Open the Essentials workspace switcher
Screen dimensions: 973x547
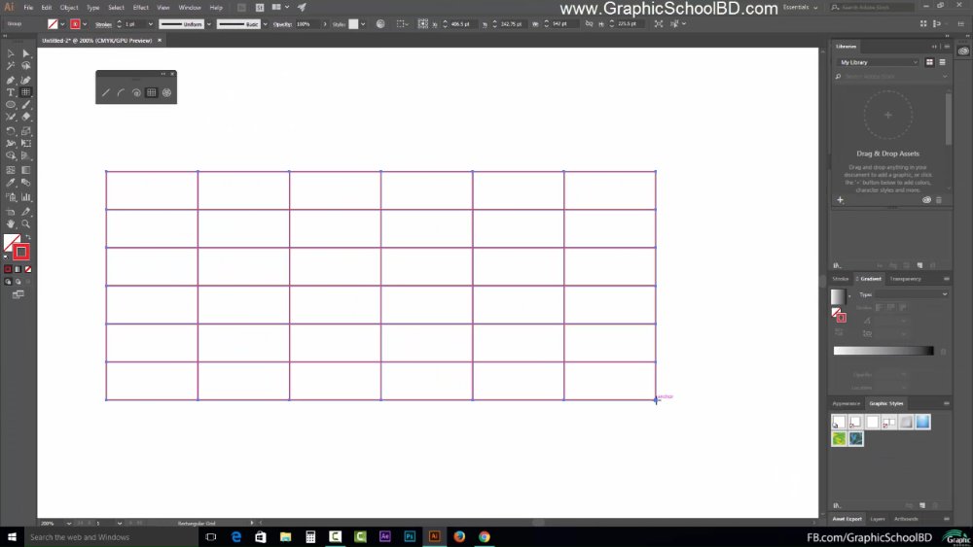coord(800,8)
